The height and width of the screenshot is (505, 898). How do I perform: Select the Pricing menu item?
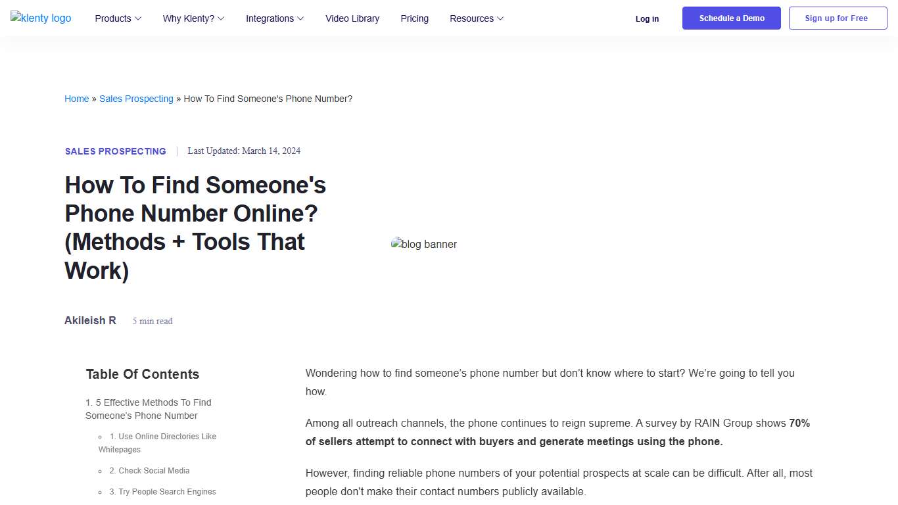(x=414, y=18)
